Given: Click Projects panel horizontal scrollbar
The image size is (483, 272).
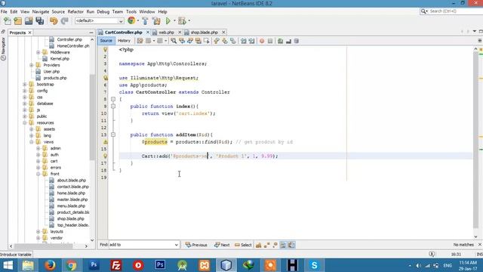Looking at the screenshot, I should [x=44, y=246].
